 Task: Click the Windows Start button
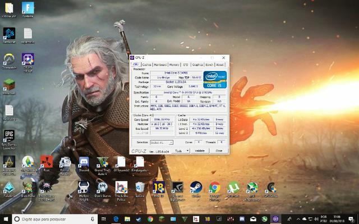[x=6, y=219]
